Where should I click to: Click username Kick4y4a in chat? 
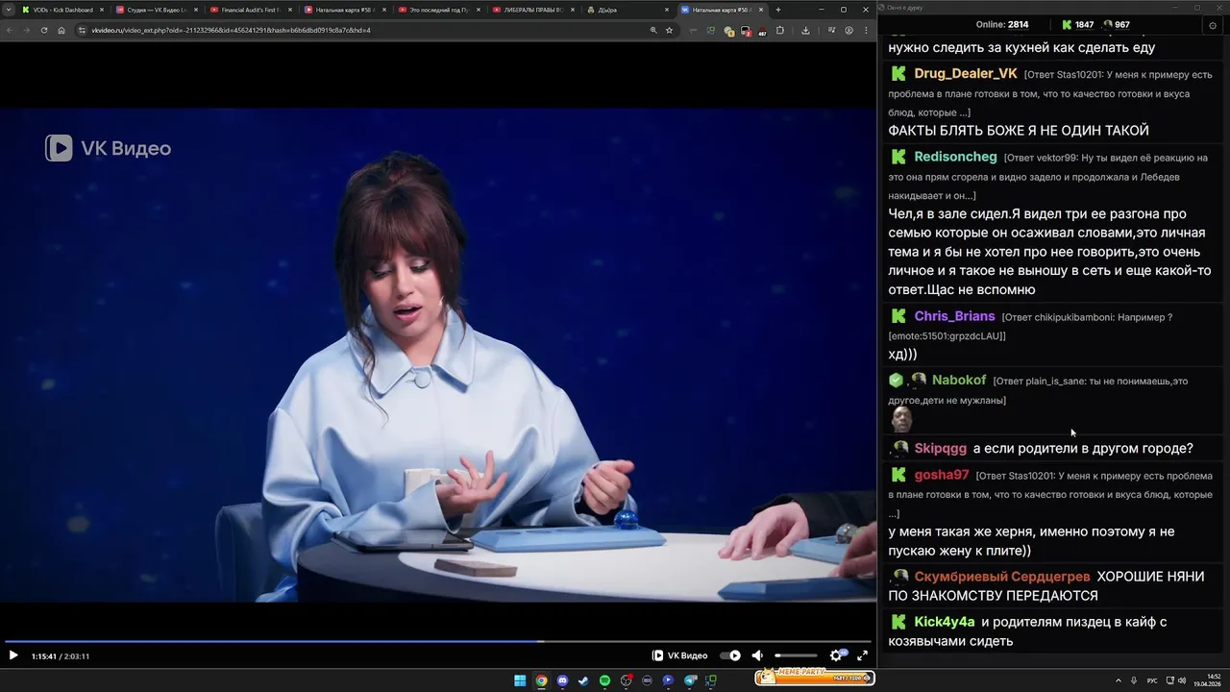pos(945,622)
